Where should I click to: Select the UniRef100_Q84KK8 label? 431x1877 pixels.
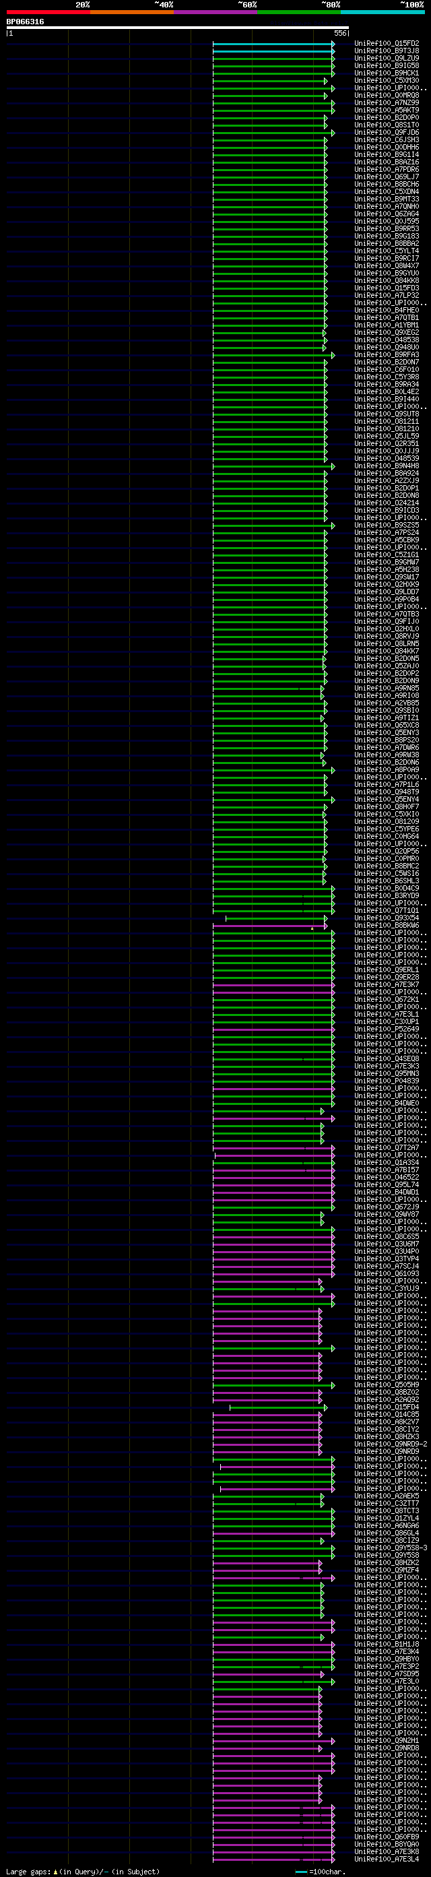click(x=387, y=280)
